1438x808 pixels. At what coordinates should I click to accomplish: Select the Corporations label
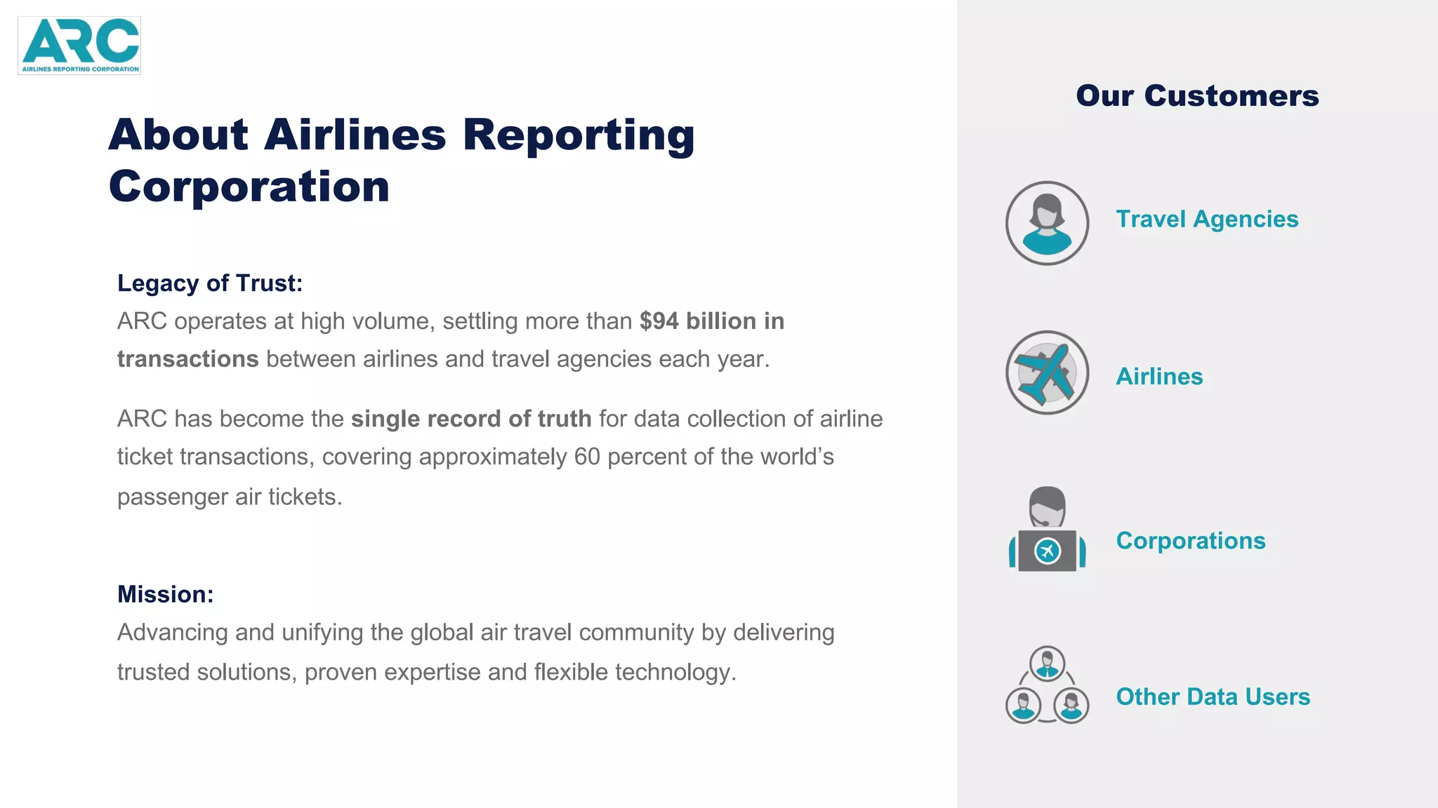(1191, 541)
